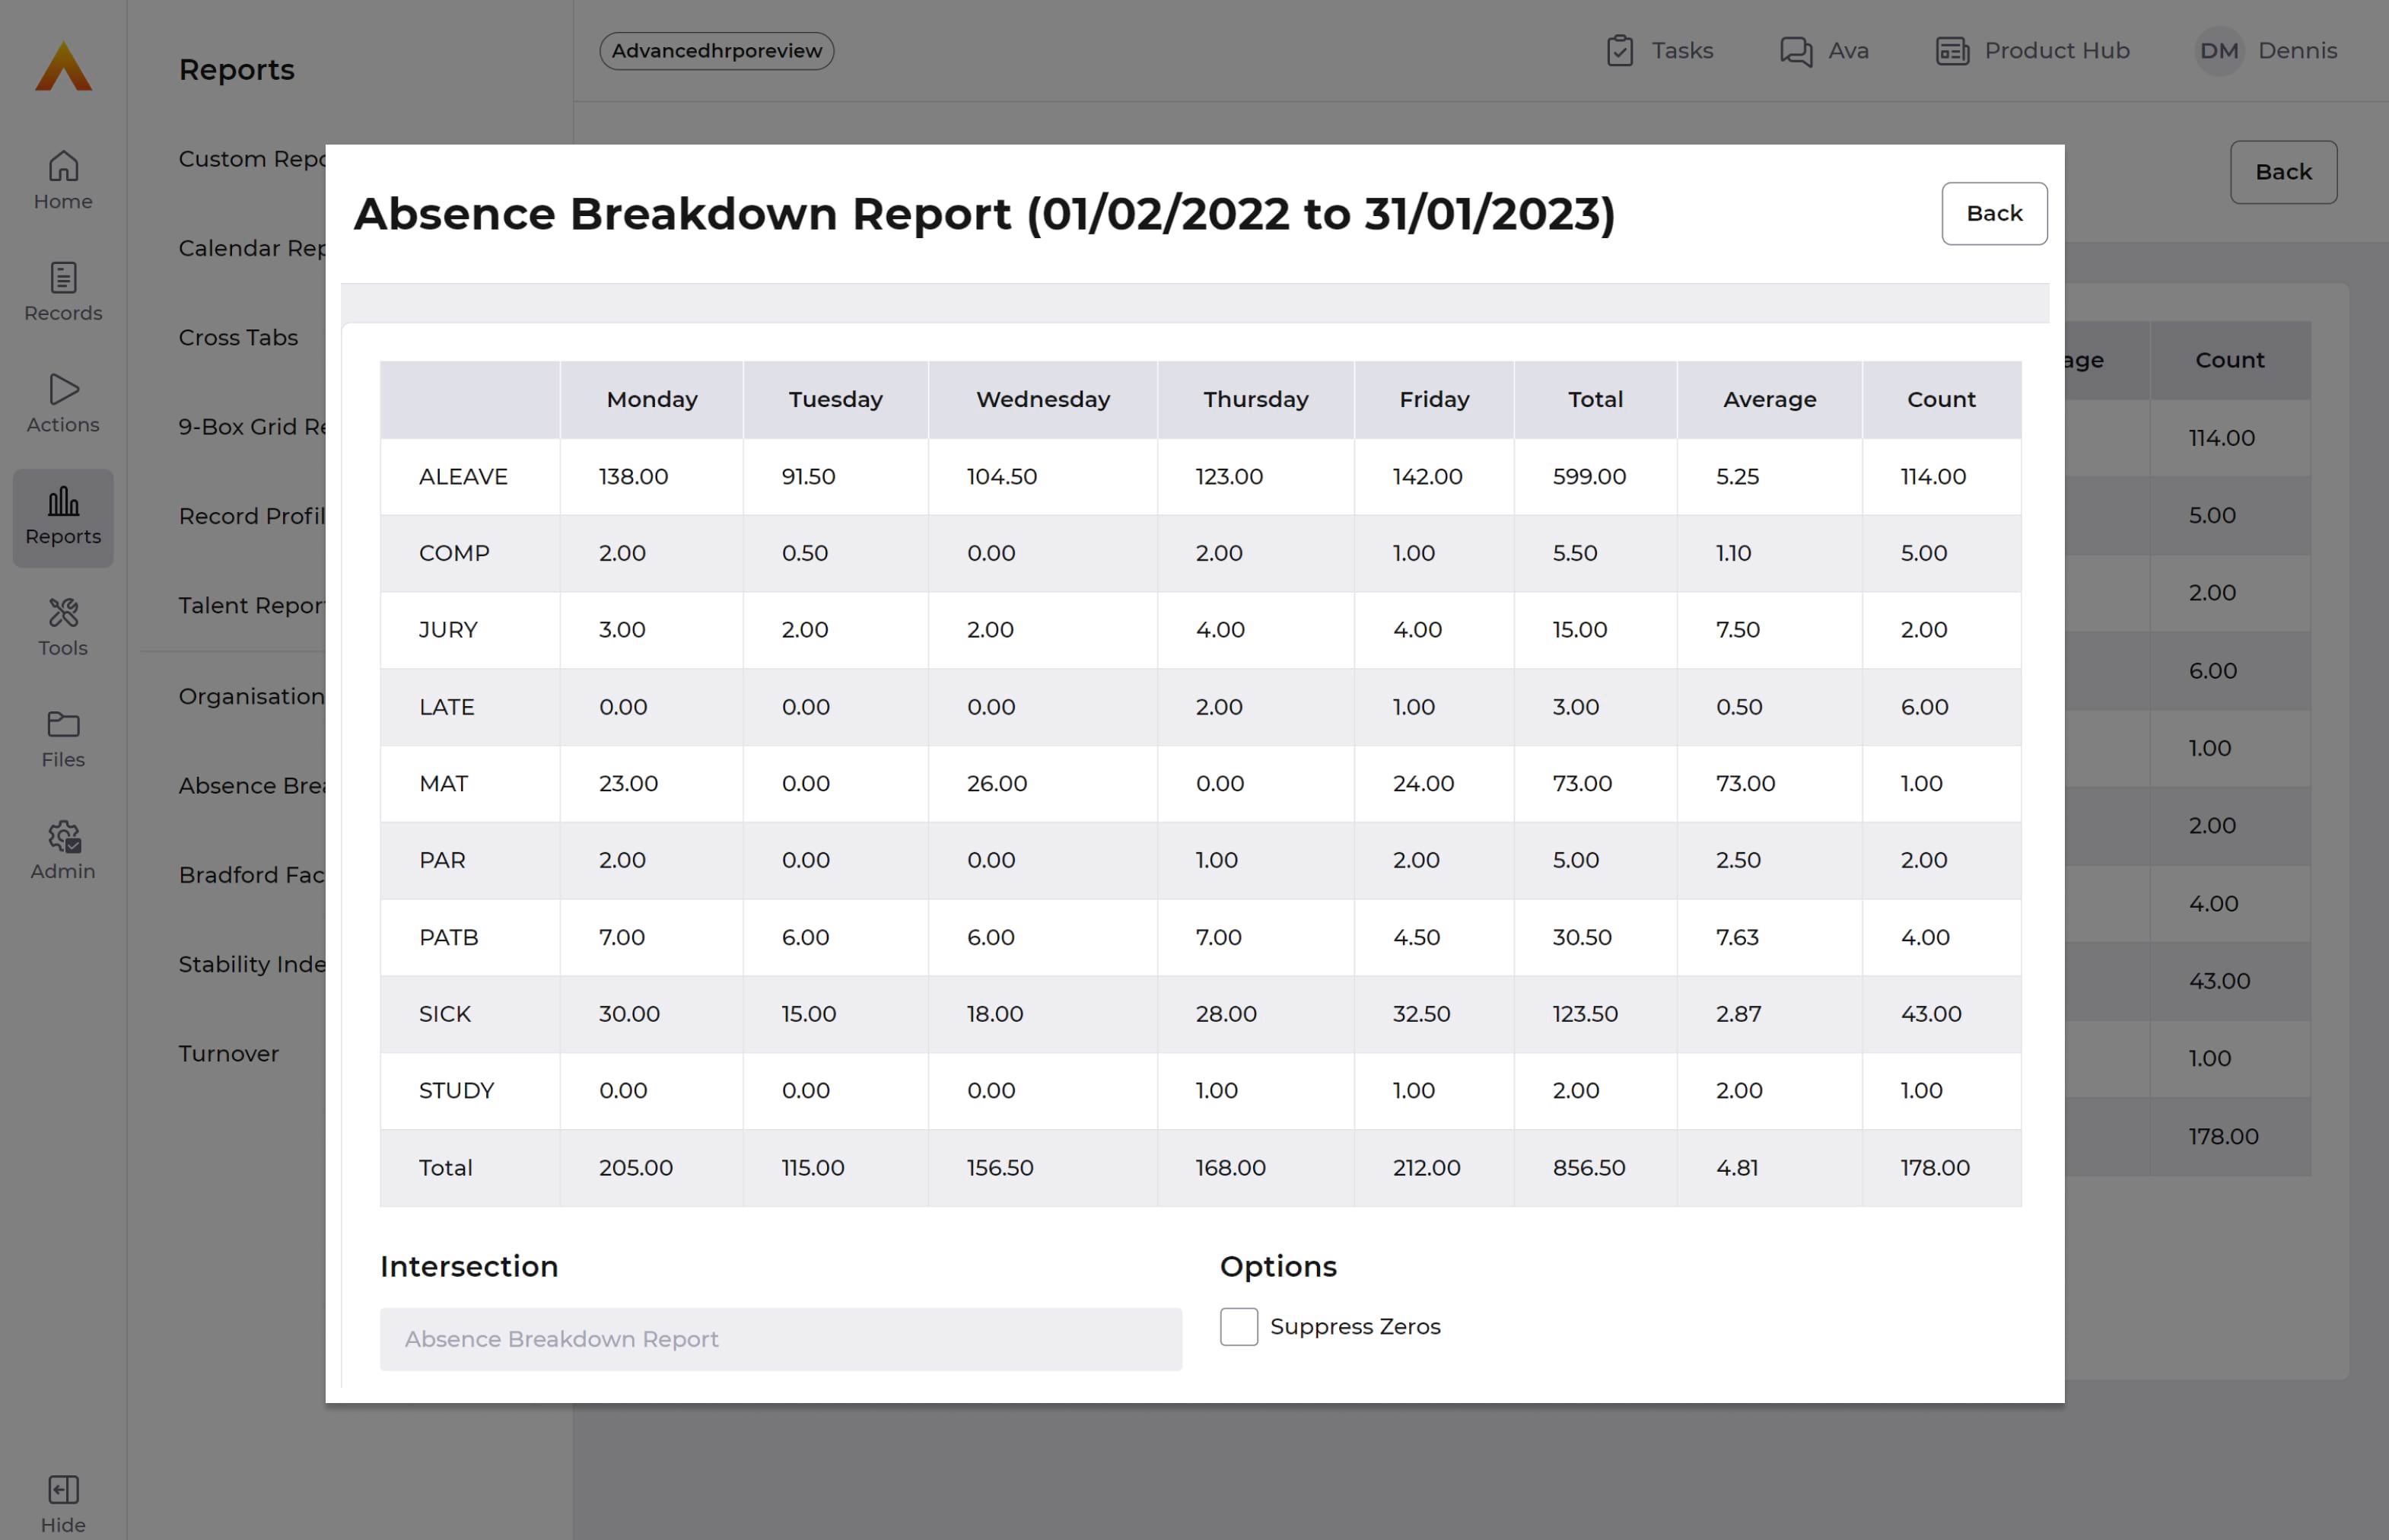
Task: Open Custom Reports menu item
Action: click(252, 159)
